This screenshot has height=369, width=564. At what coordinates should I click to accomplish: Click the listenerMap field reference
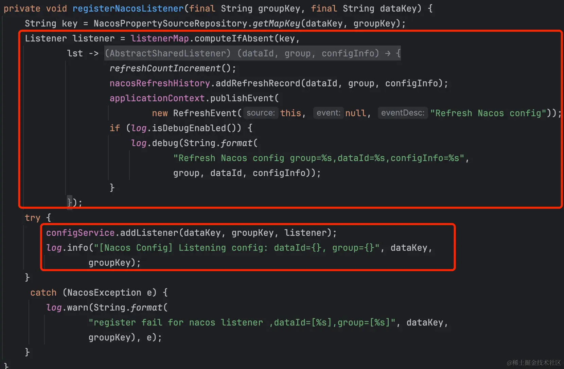pos(160,38)
